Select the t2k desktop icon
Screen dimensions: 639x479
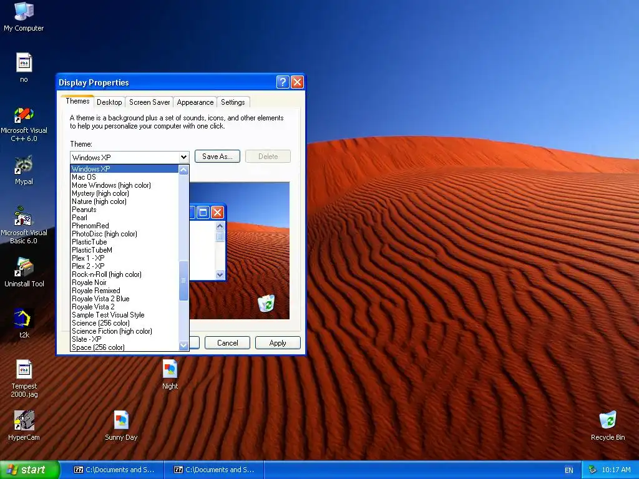click(x=24, y=324)
